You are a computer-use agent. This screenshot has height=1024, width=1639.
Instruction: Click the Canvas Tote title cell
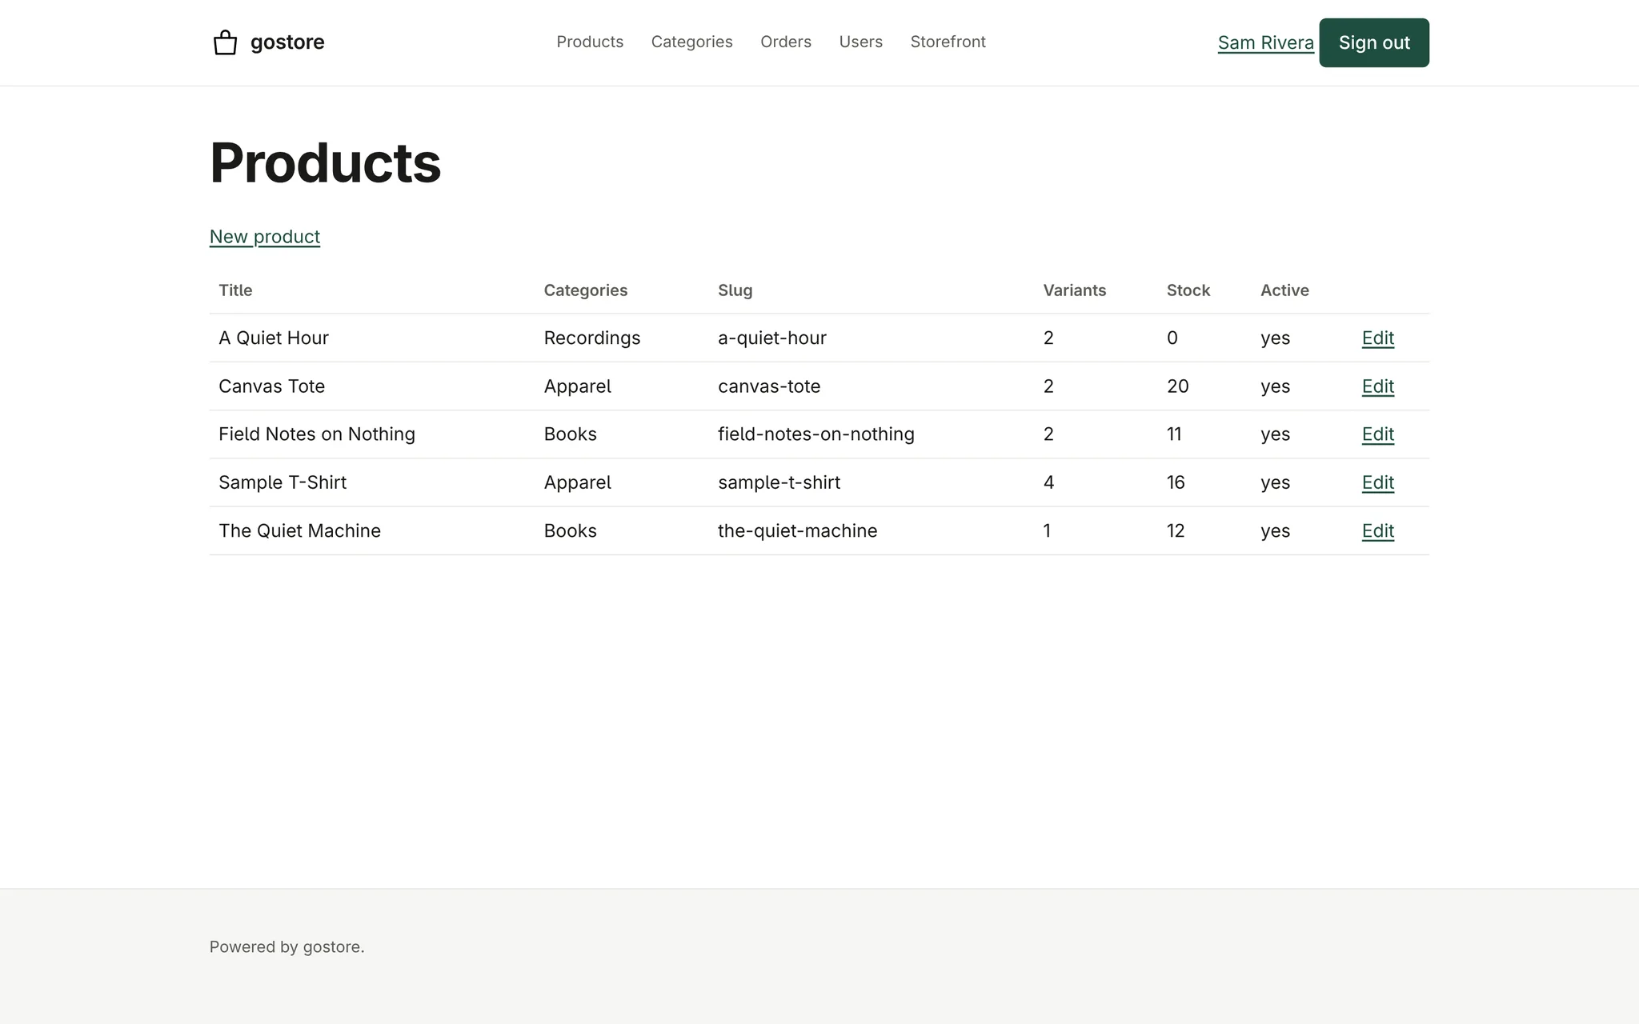pyautogui.click(x=271, y=386)
